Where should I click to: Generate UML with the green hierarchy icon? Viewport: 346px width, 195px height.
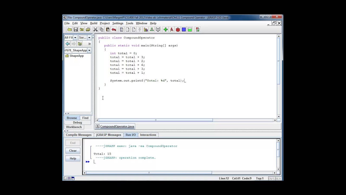click(152, 30)
